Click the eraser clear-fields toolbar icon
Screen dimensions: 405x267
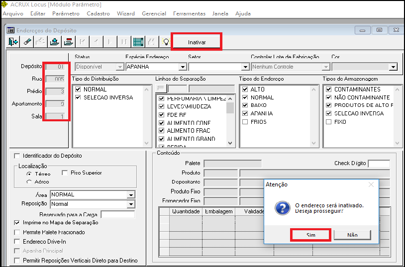point(27,42)
